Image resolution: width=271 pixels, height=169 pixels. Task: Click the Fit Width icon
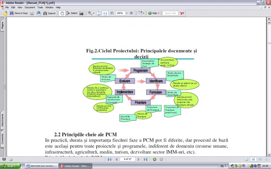(105, 13)
